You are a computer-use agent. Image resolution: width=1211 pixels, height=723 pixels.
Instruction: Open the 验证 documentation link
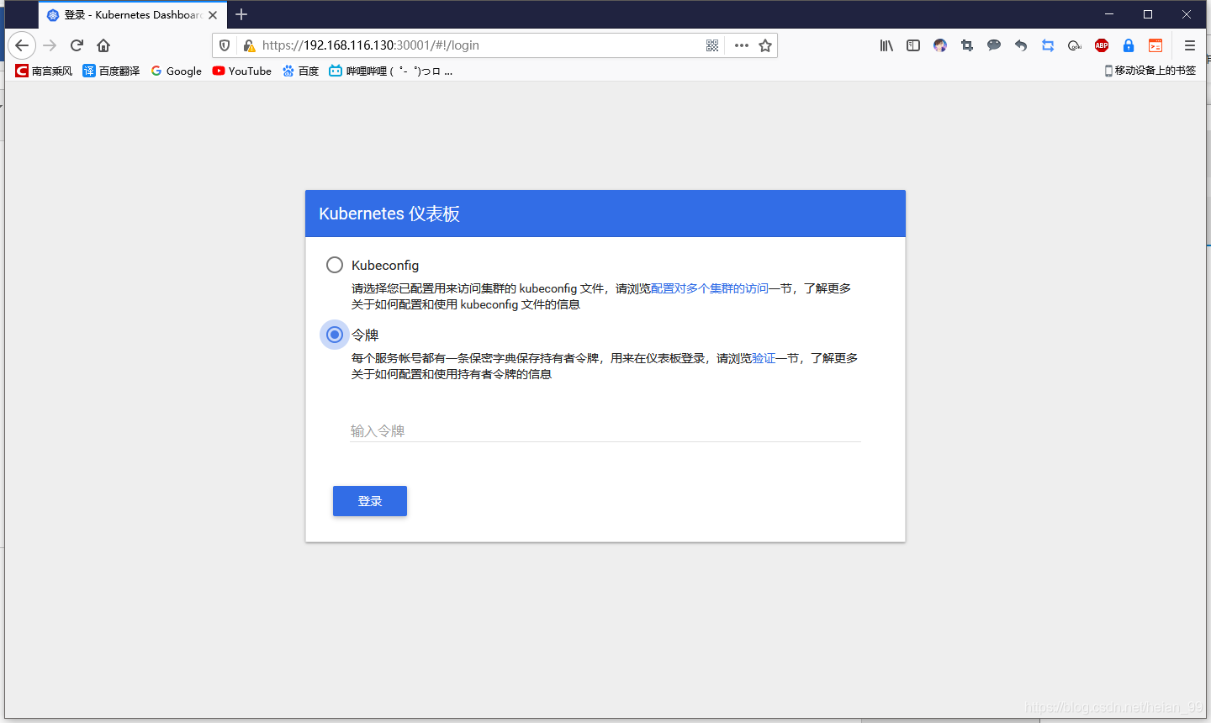pos(764,358)
